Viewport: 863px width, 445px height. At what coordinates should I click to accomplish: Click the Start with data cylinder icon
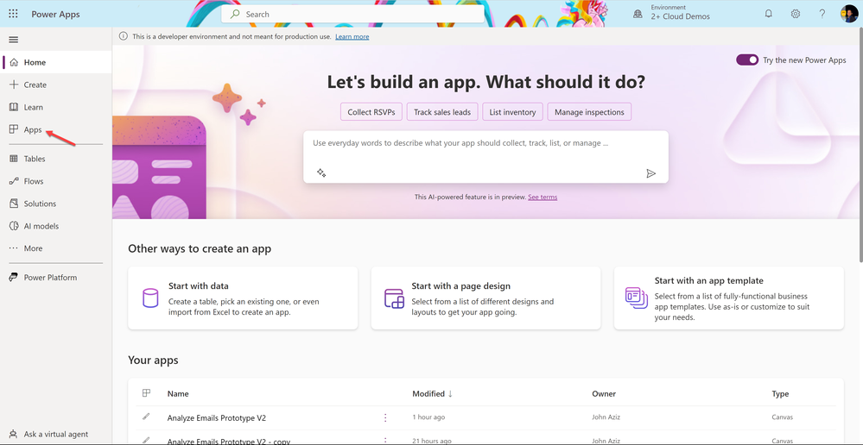(x=150, y=298)
